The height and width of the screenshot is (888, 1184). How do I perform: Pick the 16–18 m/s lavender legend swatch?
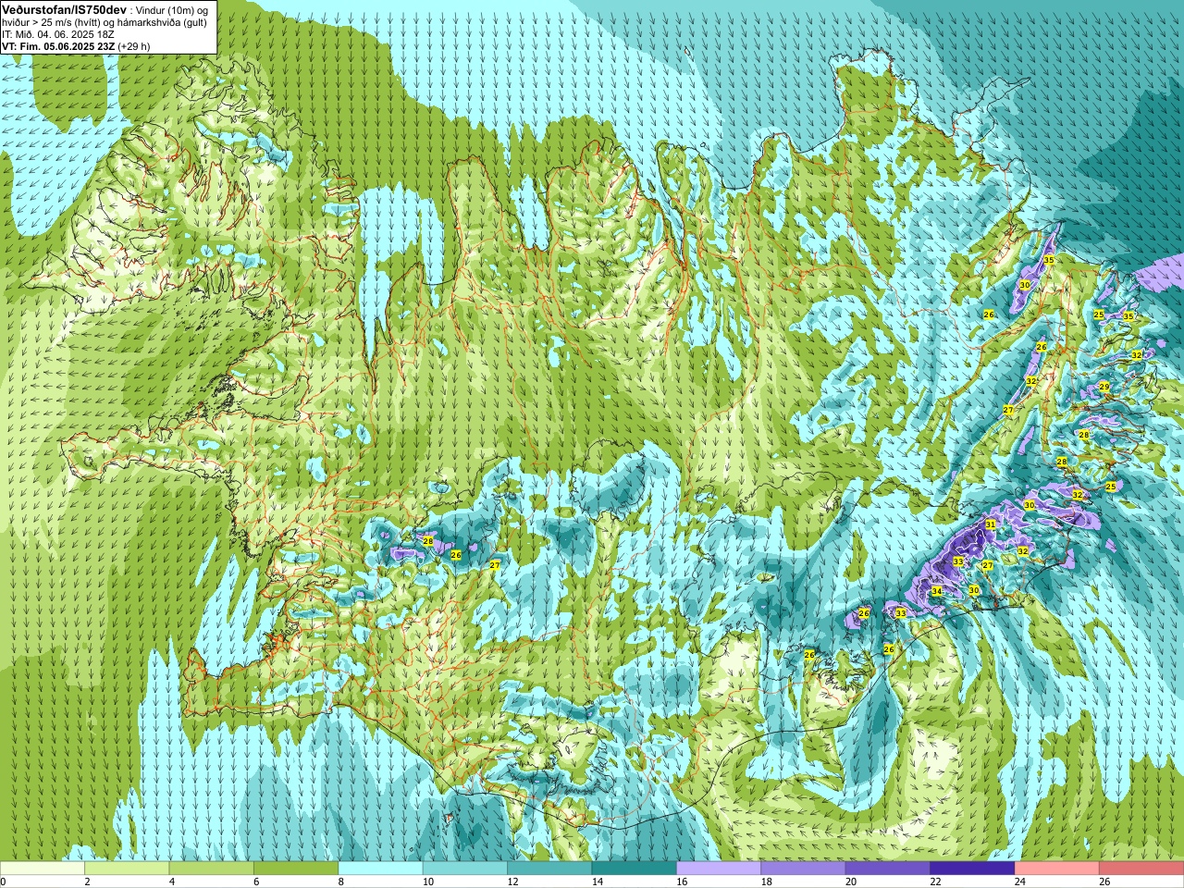coord(719,869)
